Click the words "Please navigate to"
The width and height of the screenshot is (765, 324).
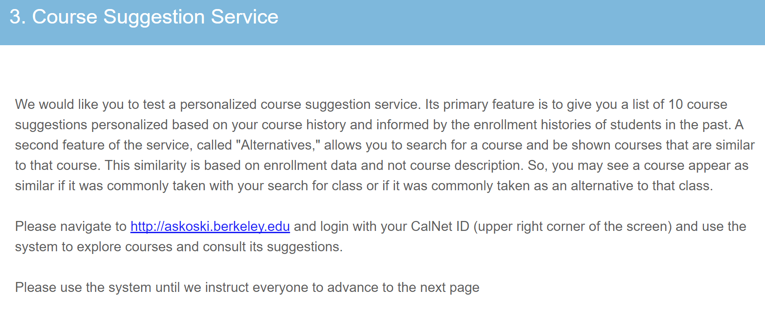71,226
